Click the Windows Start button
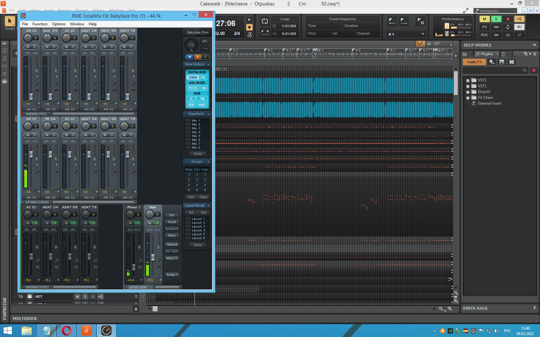Screen dimensions: 540x337 [x=7, y=330]
